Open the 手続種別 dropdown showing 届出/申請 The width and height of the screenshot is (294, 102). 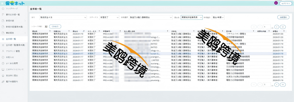218,17
